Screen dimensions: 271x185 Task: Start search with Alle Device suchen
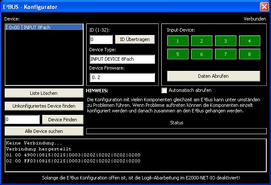44,131
